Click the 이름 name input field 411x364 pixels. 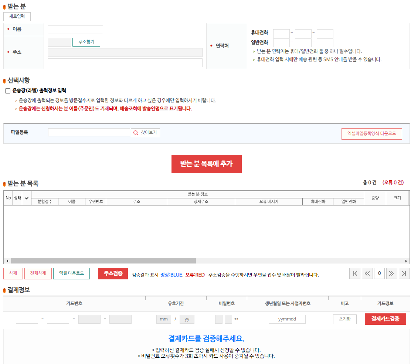(75, 30)
